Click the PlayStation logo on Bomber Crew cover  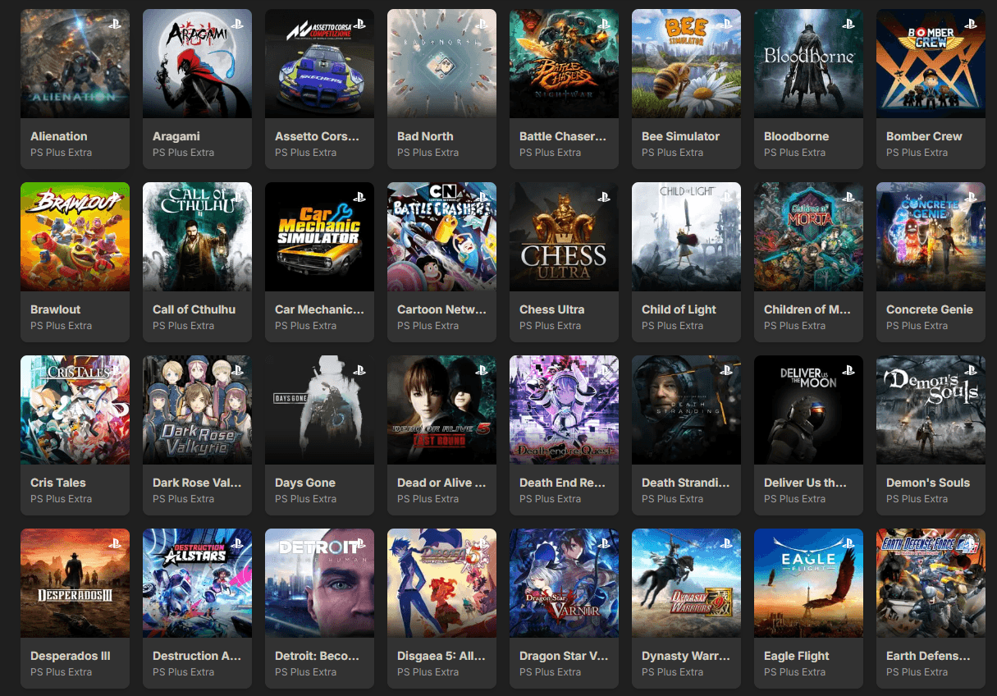[x=971, y=25]
